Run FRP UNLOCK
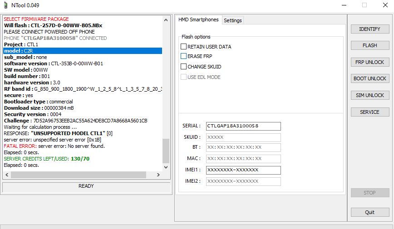 [370, 62]
